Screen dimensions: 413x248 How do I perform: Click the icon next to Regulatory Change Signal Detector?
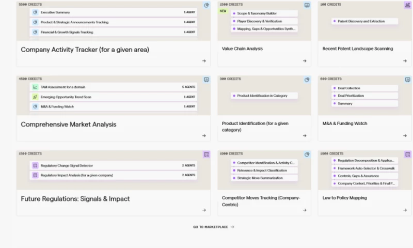(x=35, y=166)
